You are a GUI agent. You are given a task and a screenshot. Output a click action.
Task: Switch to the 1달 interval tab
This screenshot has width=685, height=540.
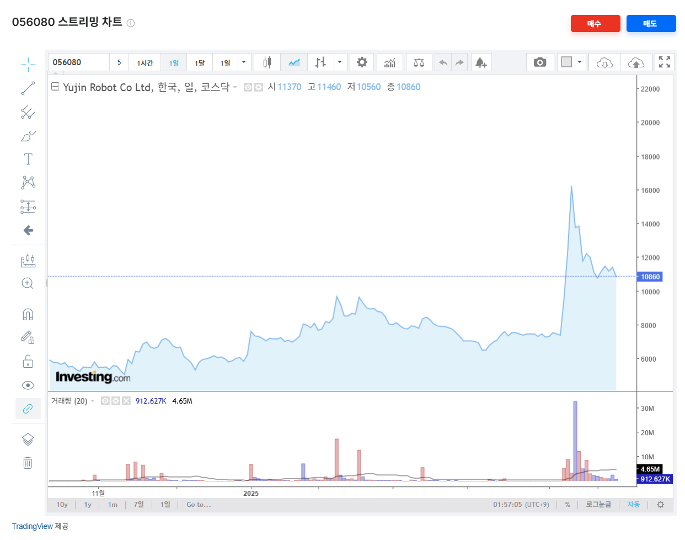point(199,62)
